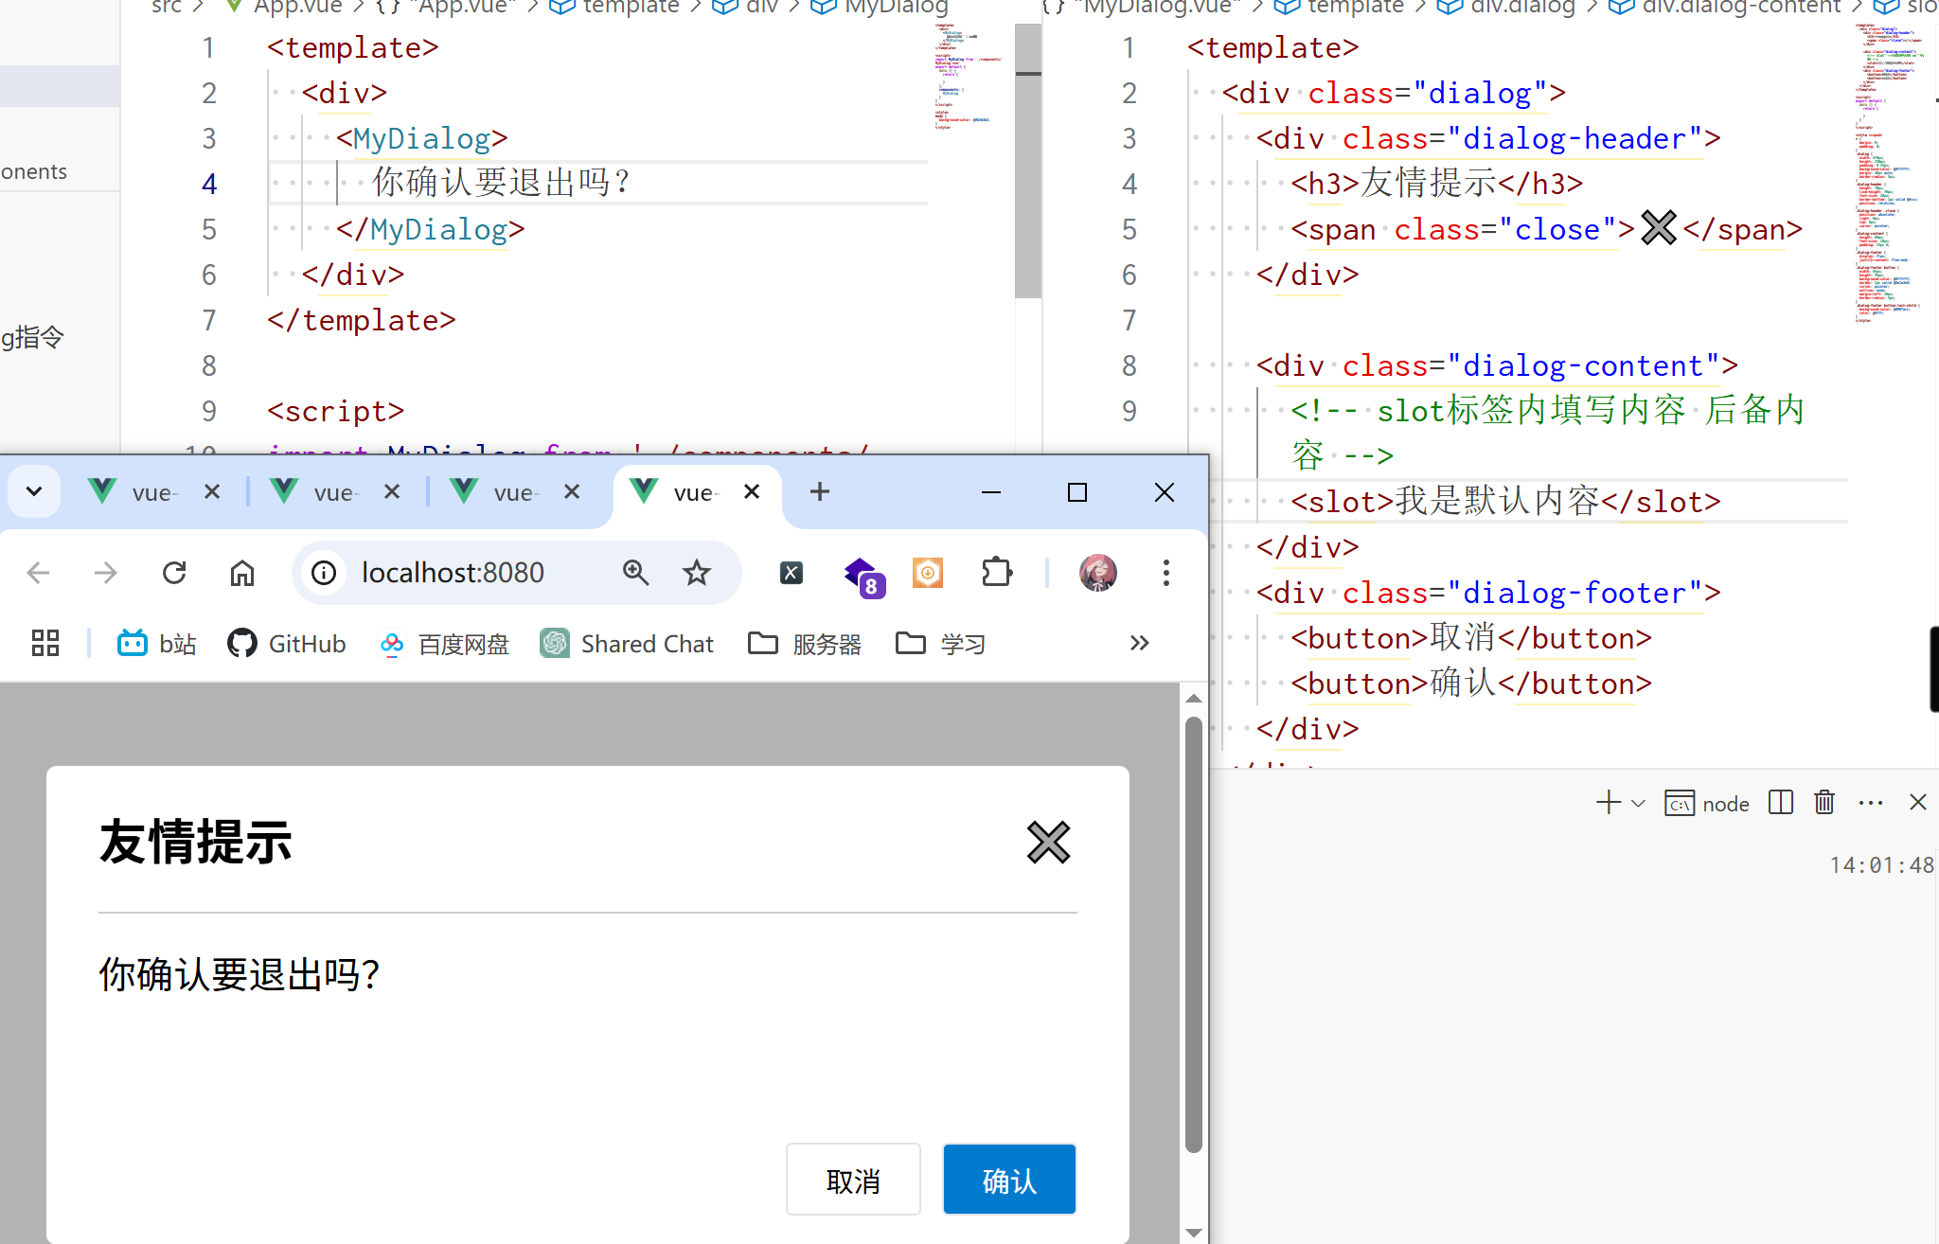Show hidden bookmarks overflow chevron
1939x1244 pixels.
click(1139, 644)
